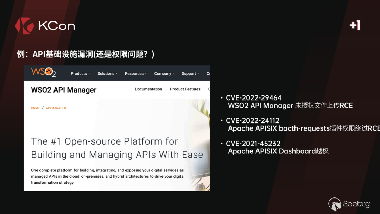The width and height of the screenshot is (380, 214).
Task: Click the API-MANAGER breadcrumb link
Action: [x=56, y=108]
